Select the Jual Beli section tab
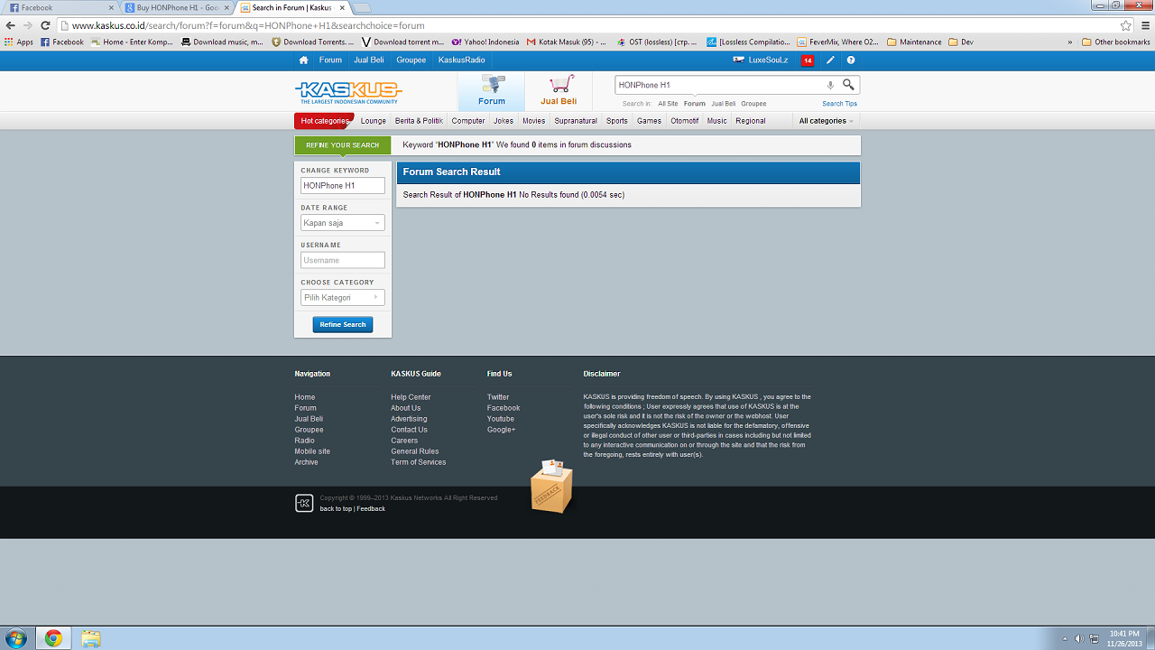Screen dimensions: 1155x650 tap(558, 91)
